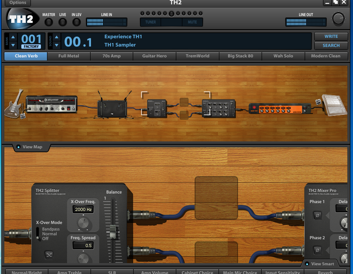This screenshot has height=274, width=353.
Task: Select the mixer module in the rig chain
Action: [x=219, y=108]
